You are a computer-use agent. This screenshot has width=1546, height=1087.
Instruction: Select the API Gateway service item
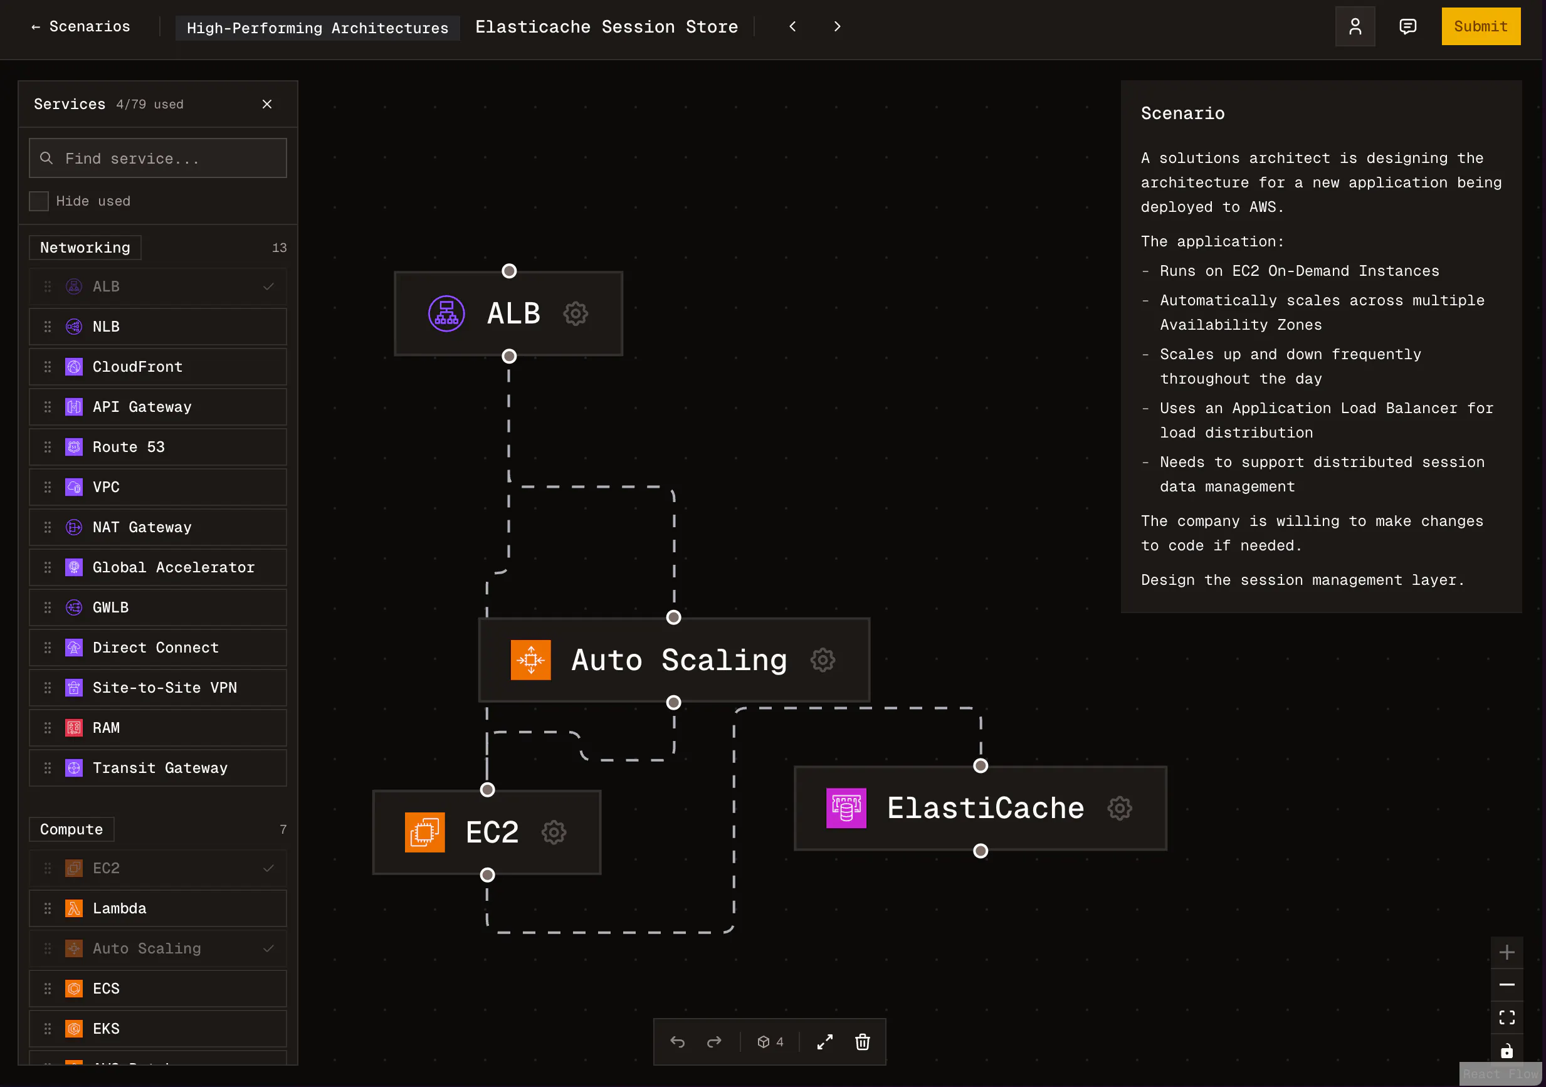157,407
